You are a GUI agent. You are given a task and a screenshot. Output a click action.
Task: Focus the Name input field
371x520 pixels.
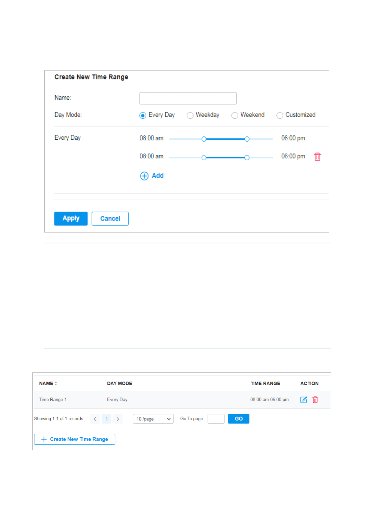pos(188,98)
